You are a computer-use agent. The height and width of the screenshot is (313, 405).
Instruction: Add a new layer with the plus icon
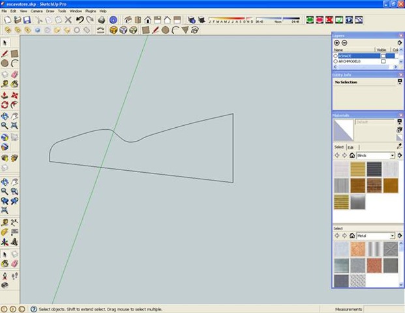(x=337, y=42)
